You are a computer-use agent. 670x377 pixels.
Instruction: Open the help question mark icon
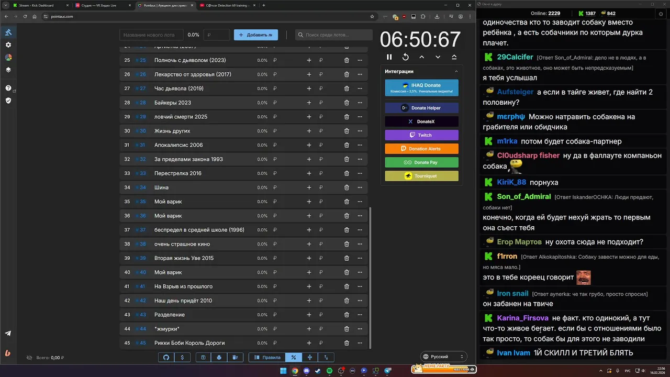point(8,88)
